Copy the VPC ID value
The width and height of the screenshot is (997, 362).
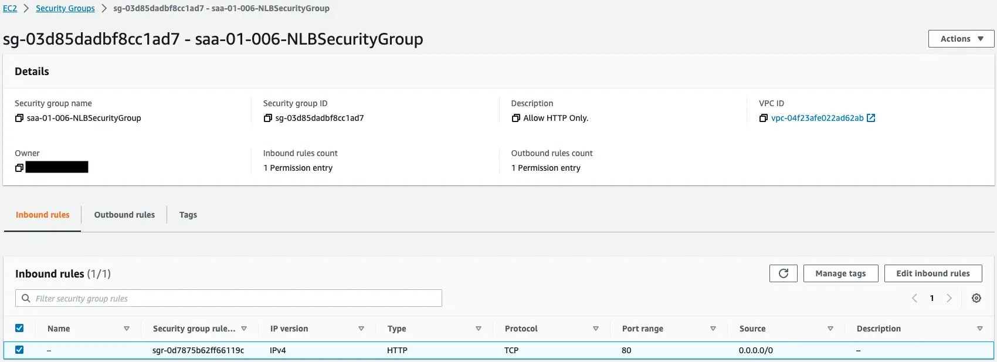(x=764, y=118)
